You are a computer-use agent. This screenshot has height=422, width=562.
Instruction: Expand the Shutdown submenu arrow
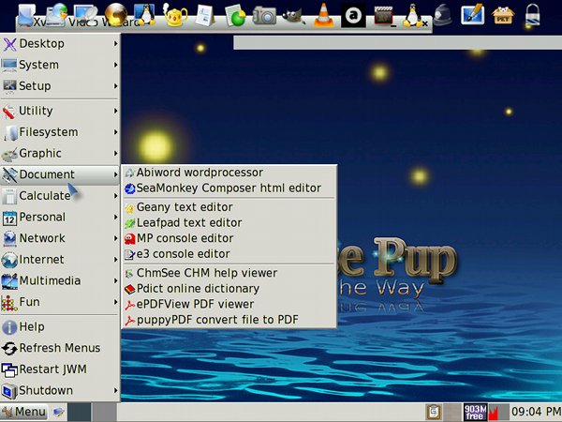click(x=115, y=390)
